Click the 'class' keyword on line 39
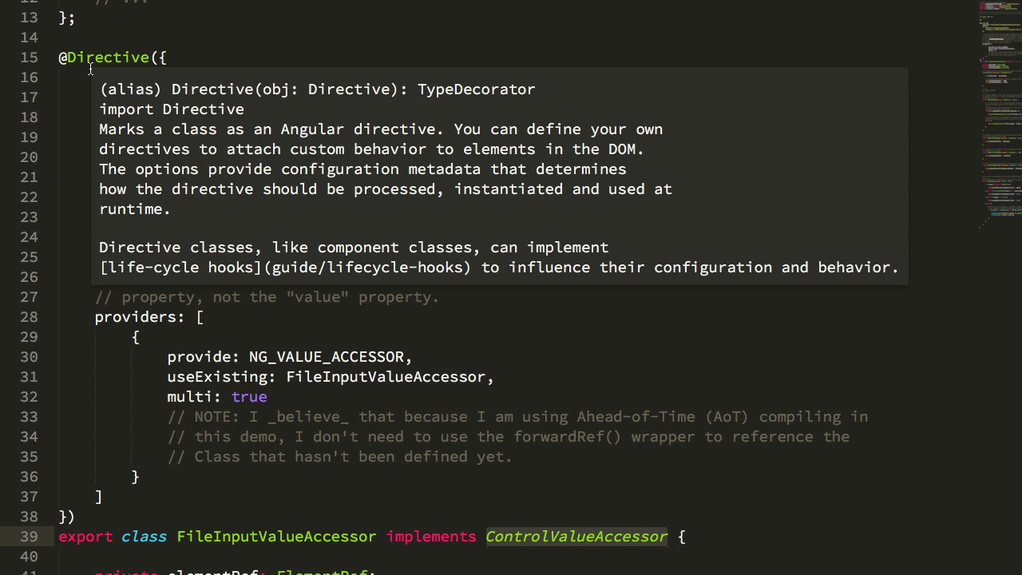Viewport: 1022px width, 575px height. 144,537
